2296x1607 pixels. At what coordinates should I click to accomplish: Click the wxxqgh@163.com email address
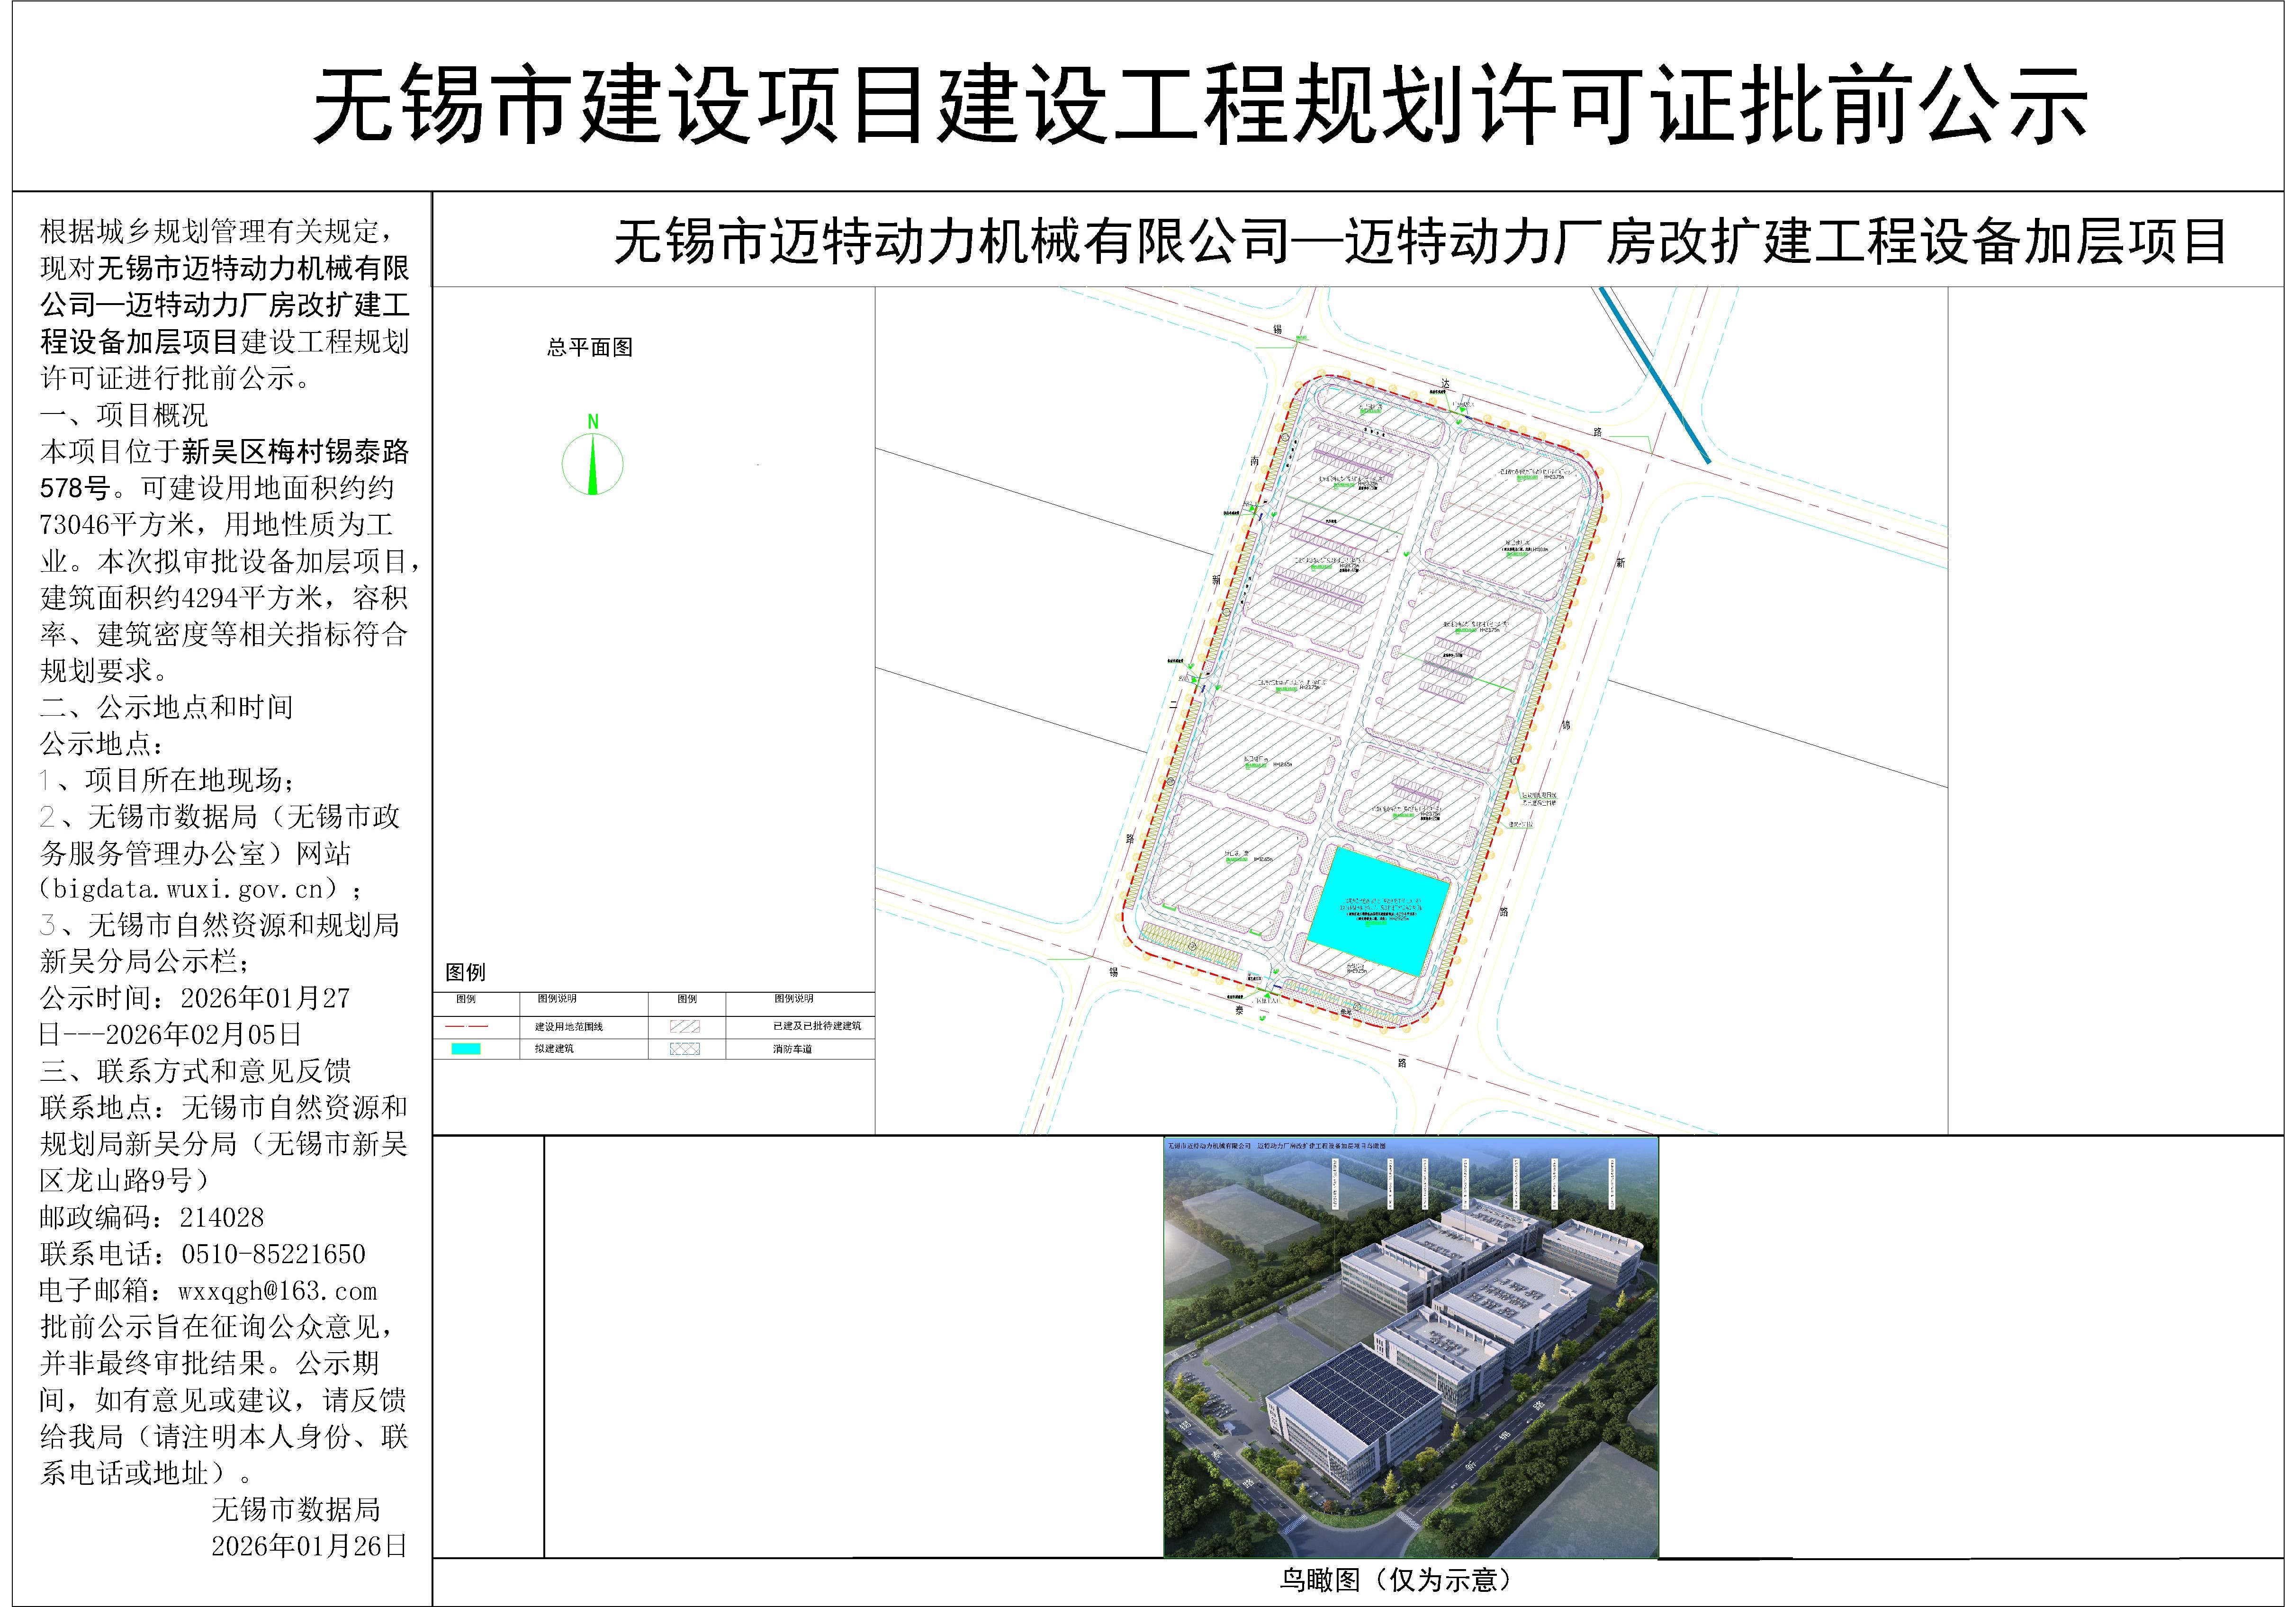pos(277,1291)
